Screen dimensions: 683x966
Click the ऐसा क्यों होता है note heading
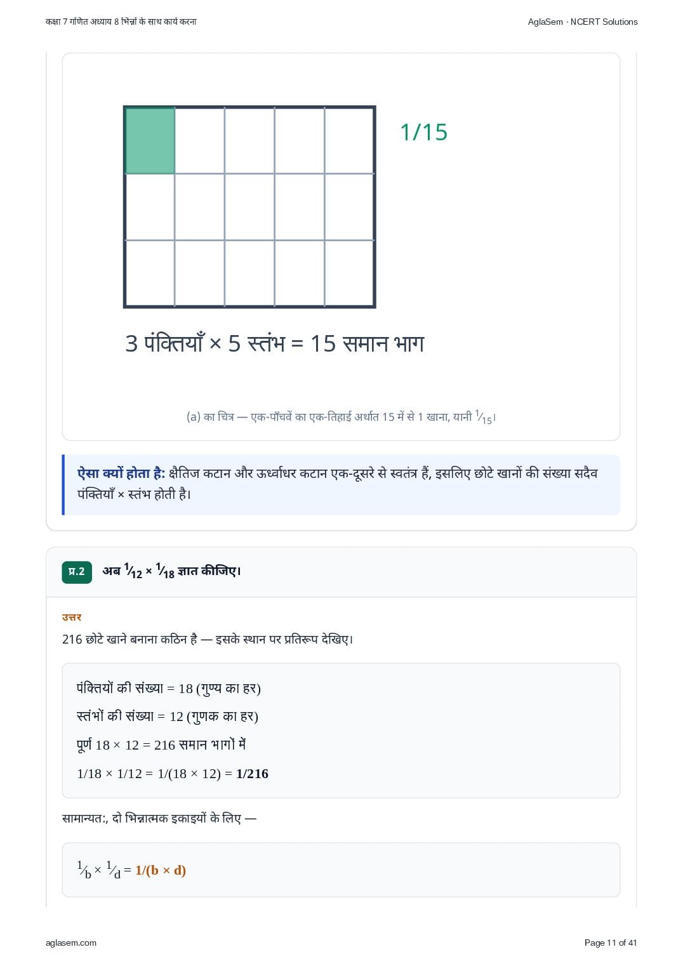click(121, 473)
